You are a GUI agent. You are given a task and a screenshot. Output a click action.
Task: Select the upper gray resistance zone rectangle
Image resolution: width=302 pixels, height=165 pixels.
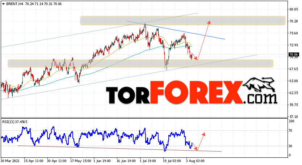pyautogui.click(x=183, y=21)
